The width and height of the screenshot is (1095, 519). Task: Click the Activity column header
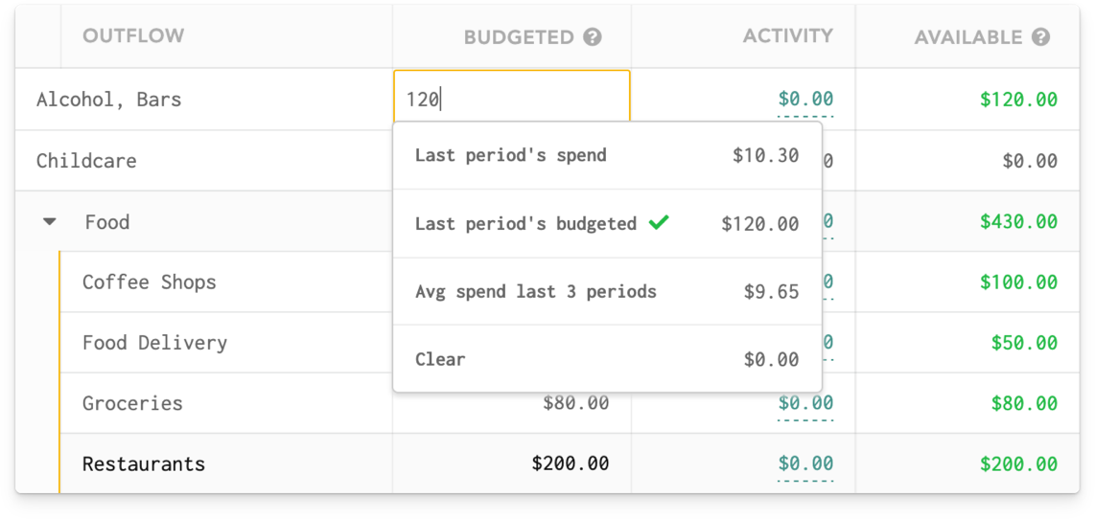787,36
